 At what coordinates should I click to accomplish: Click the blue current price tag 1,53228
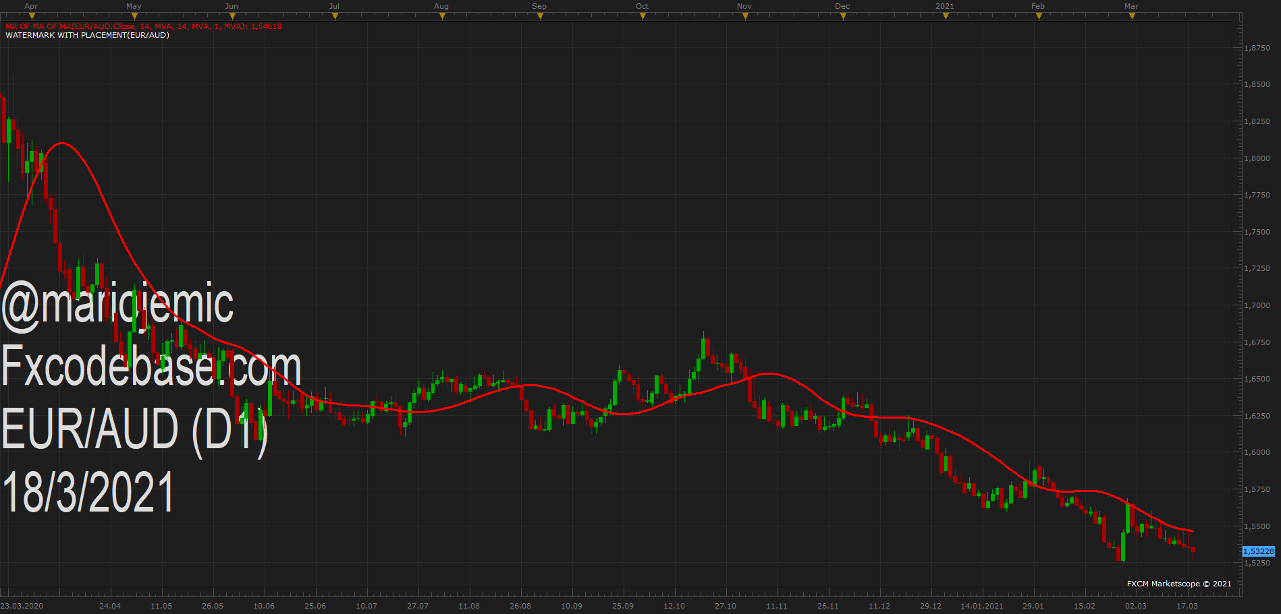point(1259,551)
